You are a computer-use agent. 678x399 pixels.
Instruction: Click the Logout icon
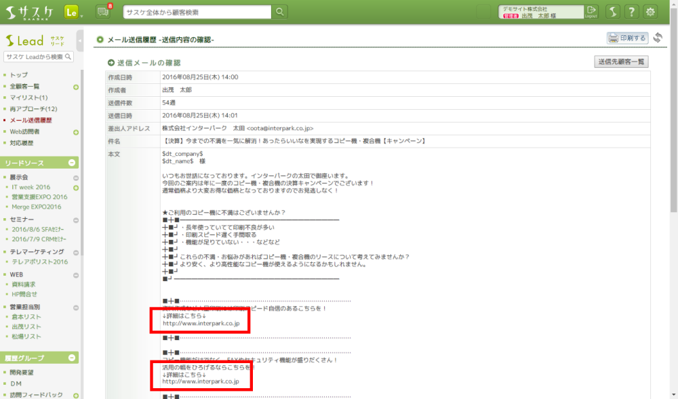point(591,12)
